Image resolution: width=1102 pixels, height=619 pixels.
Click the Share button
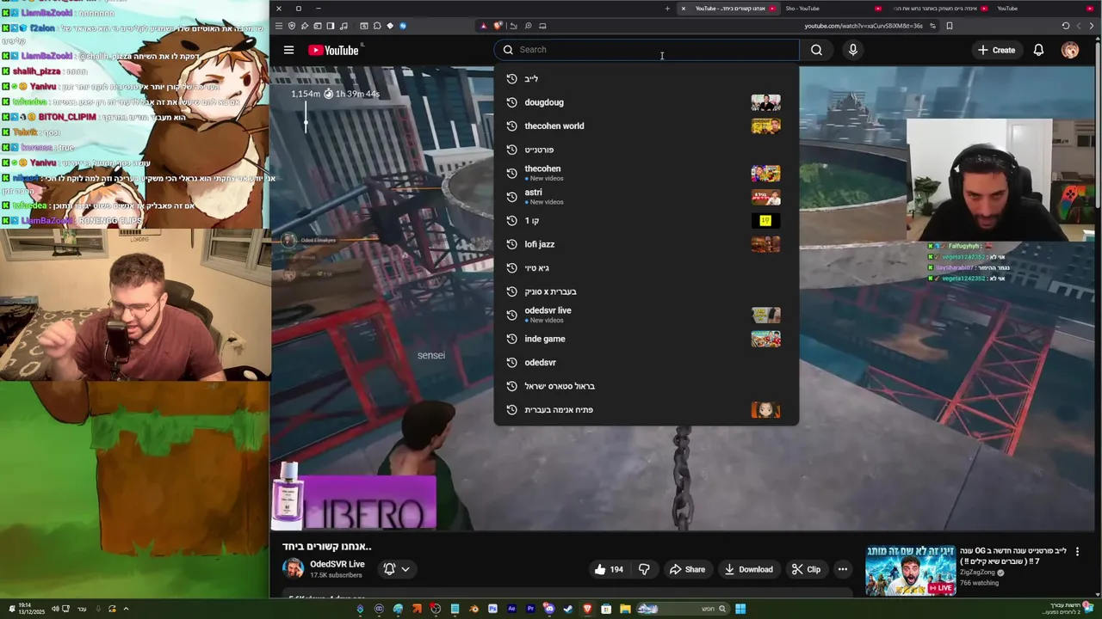(x=687, y=569)
